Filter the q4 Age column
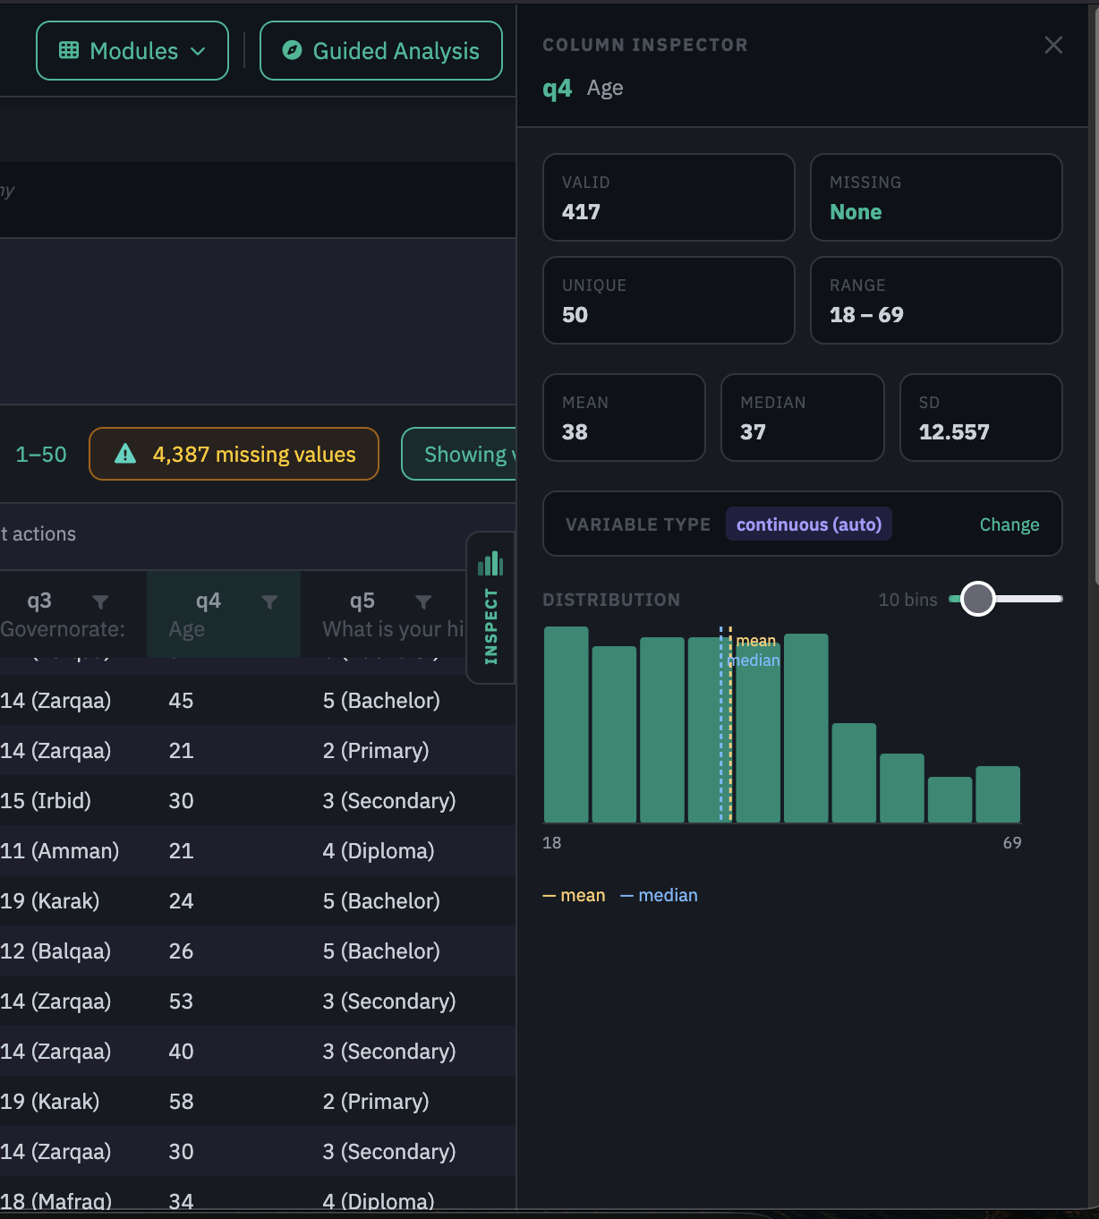 (269, 602)
